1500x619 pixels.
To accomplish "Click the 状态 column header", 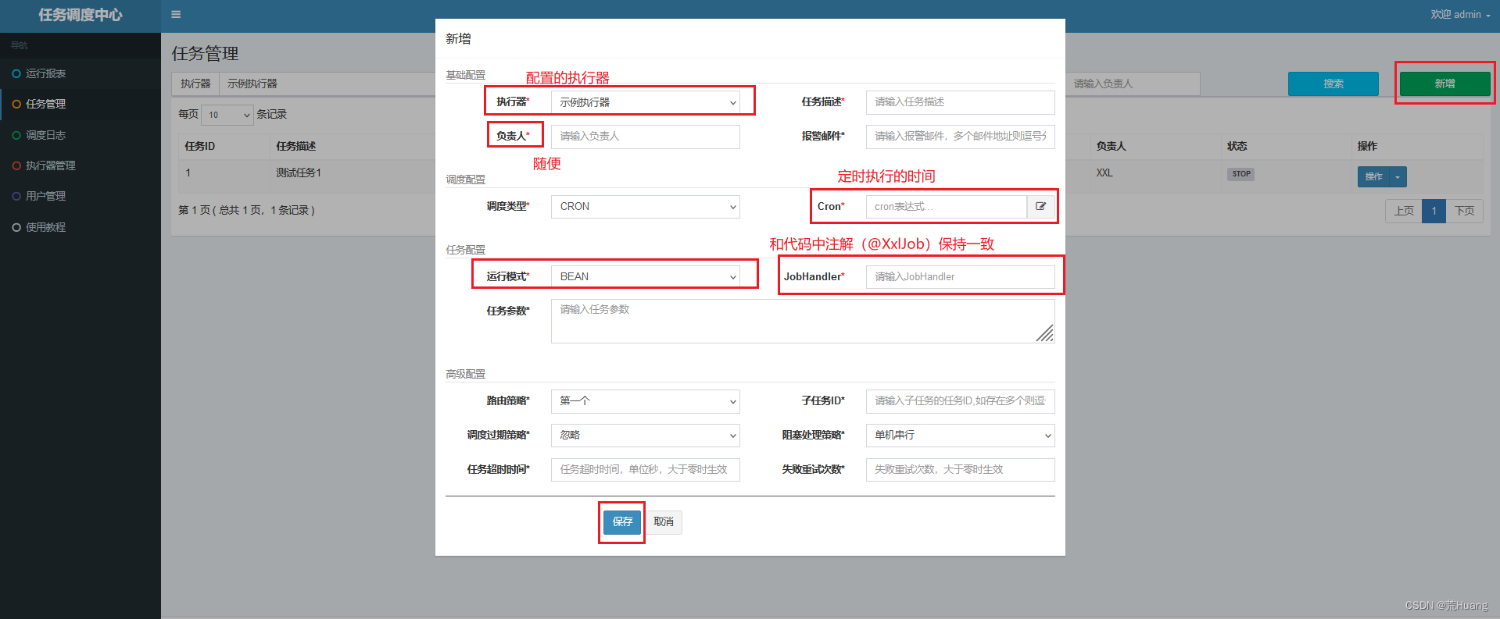I will click(x=1237, y=146).
